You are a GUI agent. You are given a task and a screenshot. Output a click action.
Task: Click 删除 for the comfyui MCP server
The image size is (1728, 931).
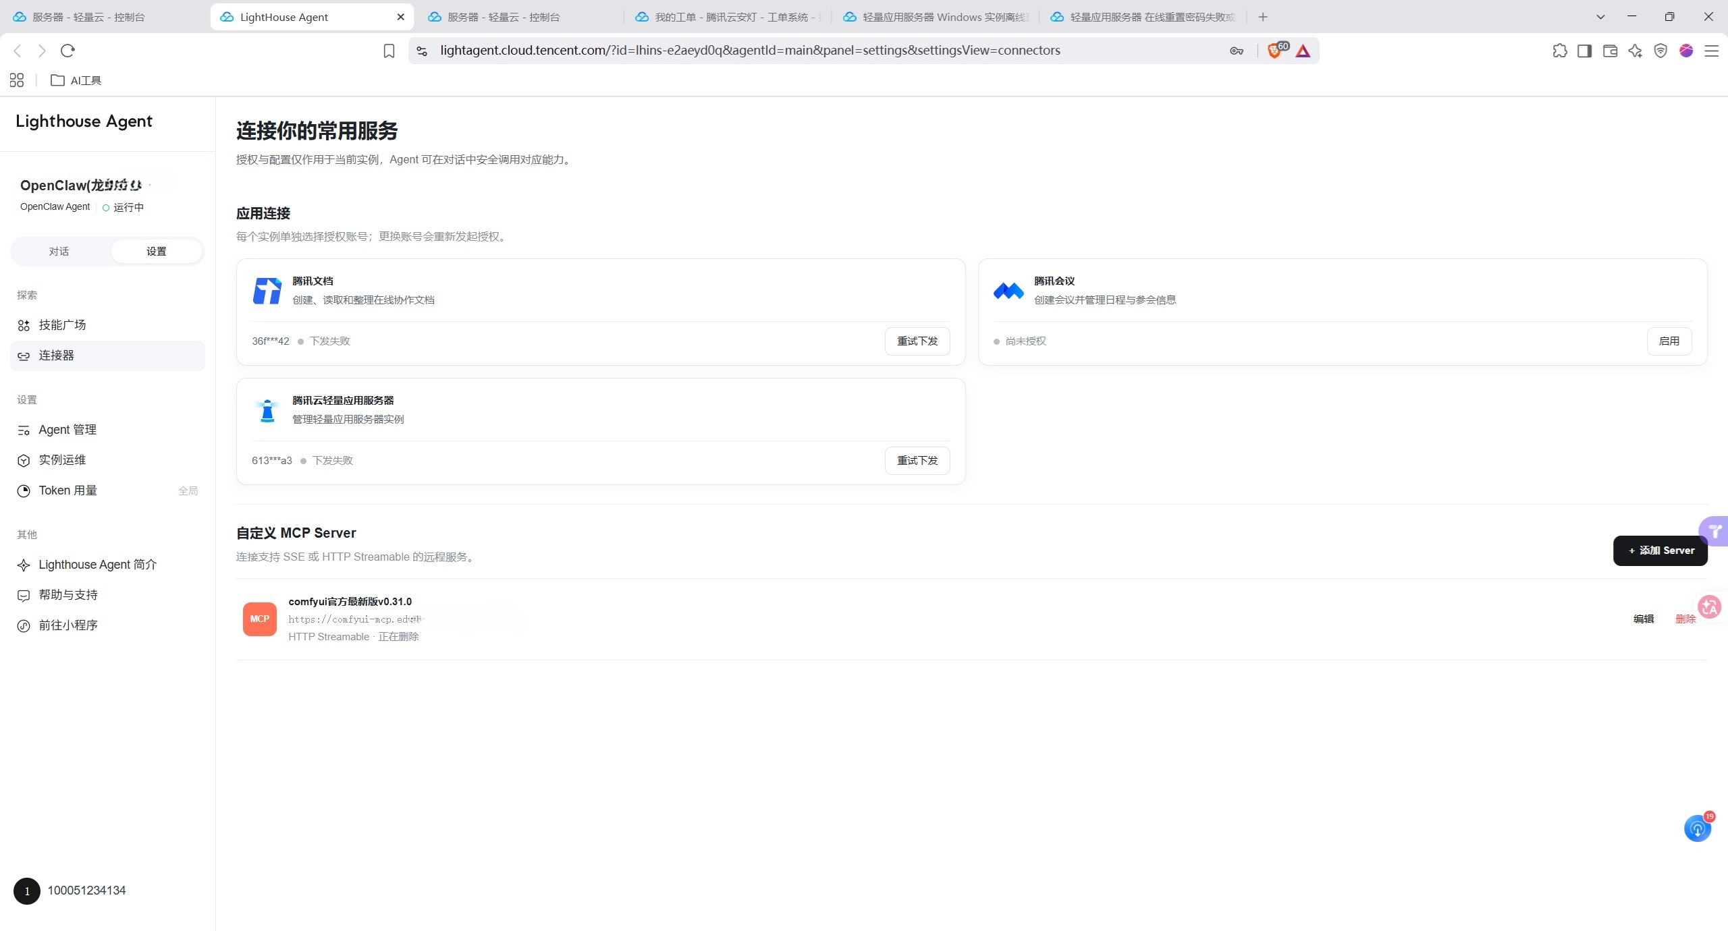[x=1685, y=619]
